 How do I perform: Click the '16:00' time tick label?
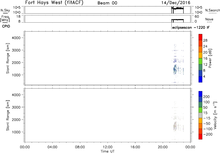click(x=135, y=147)
